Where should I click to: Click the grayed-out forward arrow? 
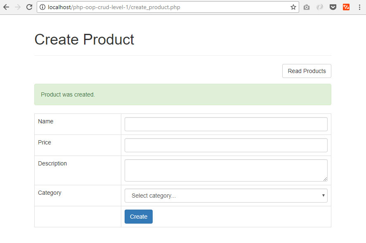(18, 7)
